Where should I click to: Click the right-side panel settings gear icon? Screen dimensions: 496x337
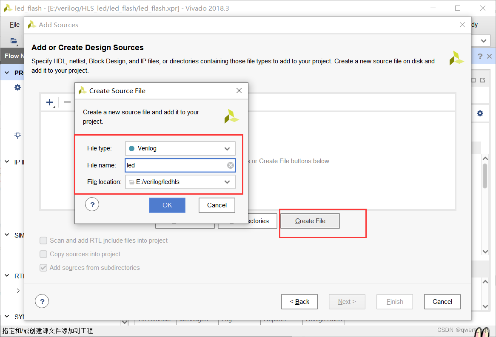[480, 113]
